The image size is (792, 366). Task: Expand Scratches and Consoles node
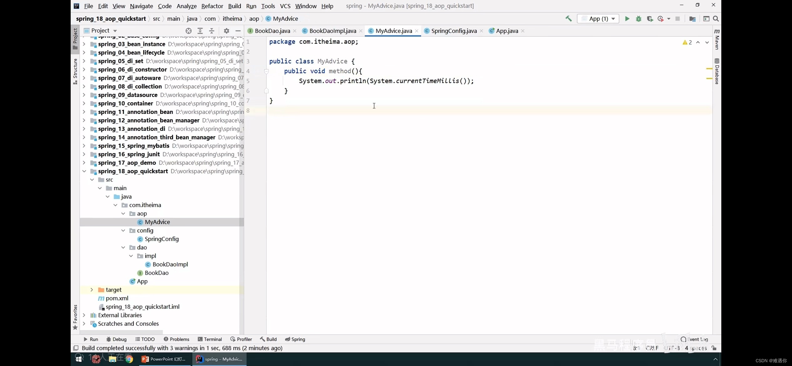(x=84, y=323)
